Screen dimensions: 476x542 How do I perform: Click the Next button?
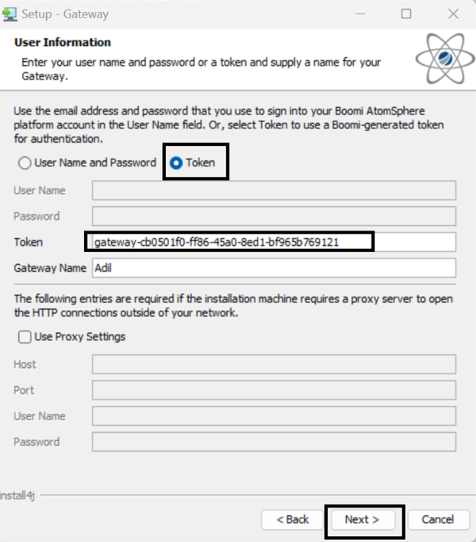pyautogui.click(x=362, y=519)
